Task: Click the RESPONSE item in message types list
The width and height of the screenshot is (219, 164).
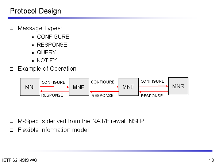Action: click(x=52, y=45)
